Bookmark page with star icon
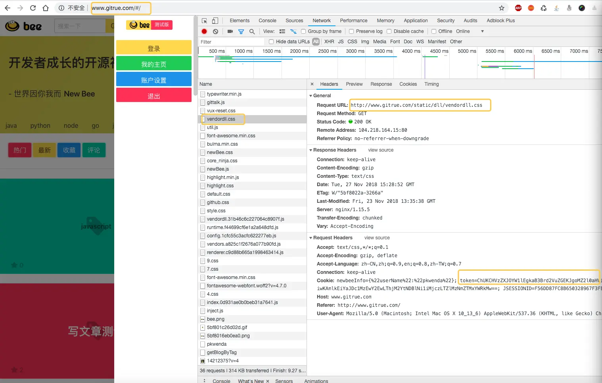Screen dimensions: 602x383 pyautogui.click(x=502, y=8)
